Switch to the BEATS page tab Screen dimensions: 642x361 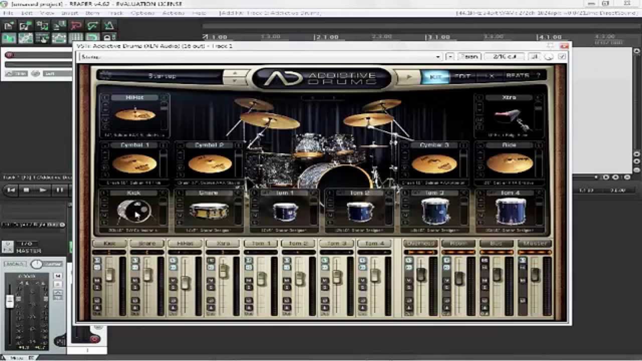tap(517, 76)
